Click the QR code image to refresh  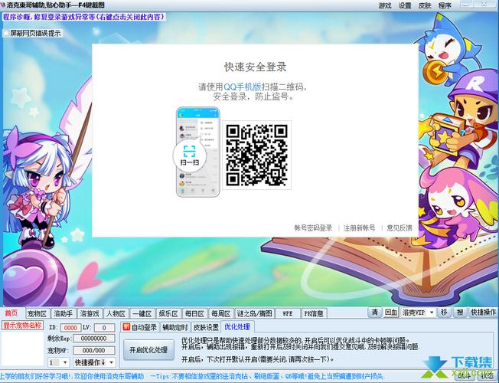coord(257,154)
